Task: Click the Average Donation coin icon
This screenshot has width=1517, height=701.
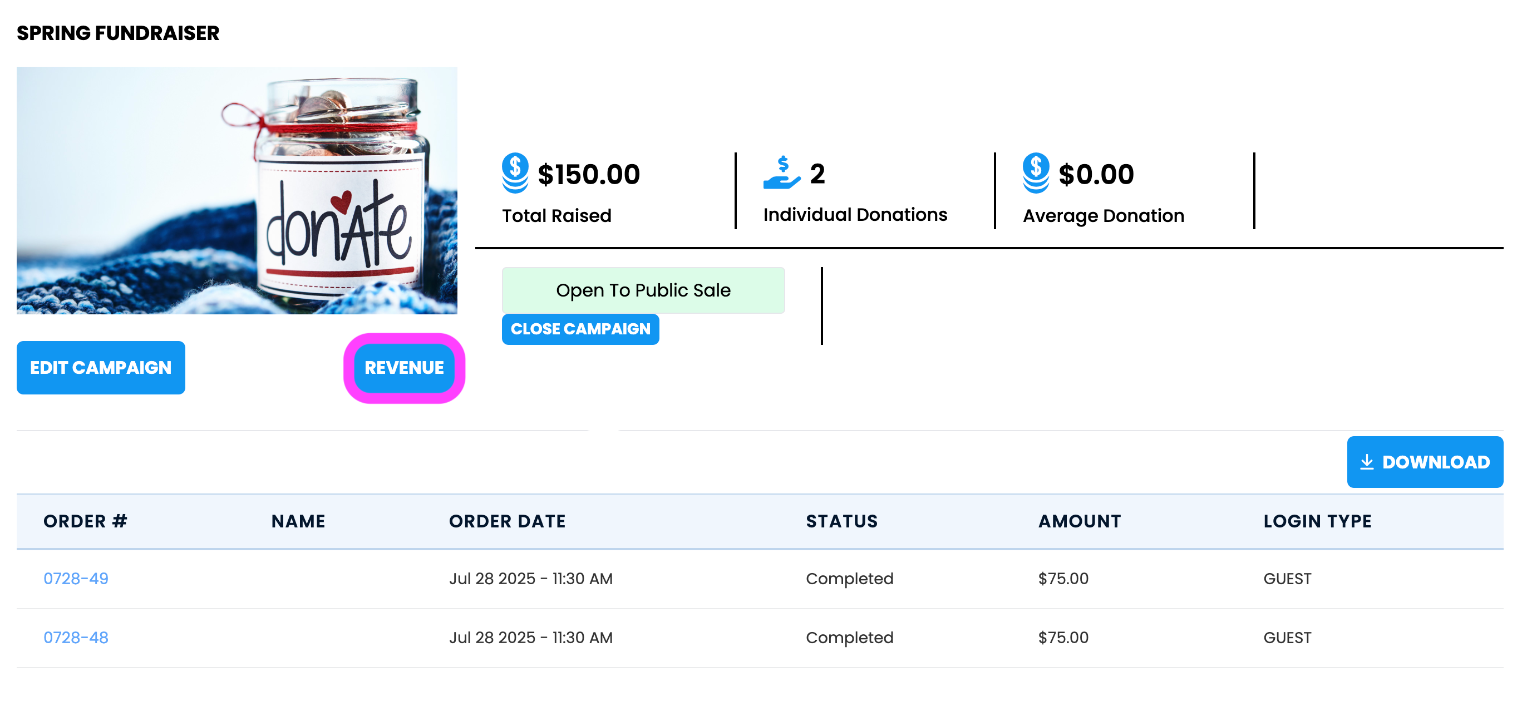Action: [x=1035, y=173]
